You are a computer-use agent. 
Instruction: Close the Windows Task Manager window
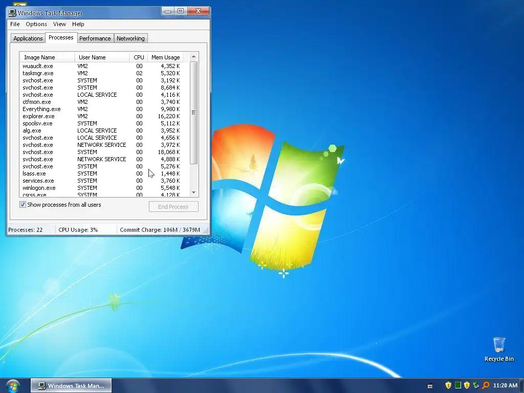coord(198,11)
